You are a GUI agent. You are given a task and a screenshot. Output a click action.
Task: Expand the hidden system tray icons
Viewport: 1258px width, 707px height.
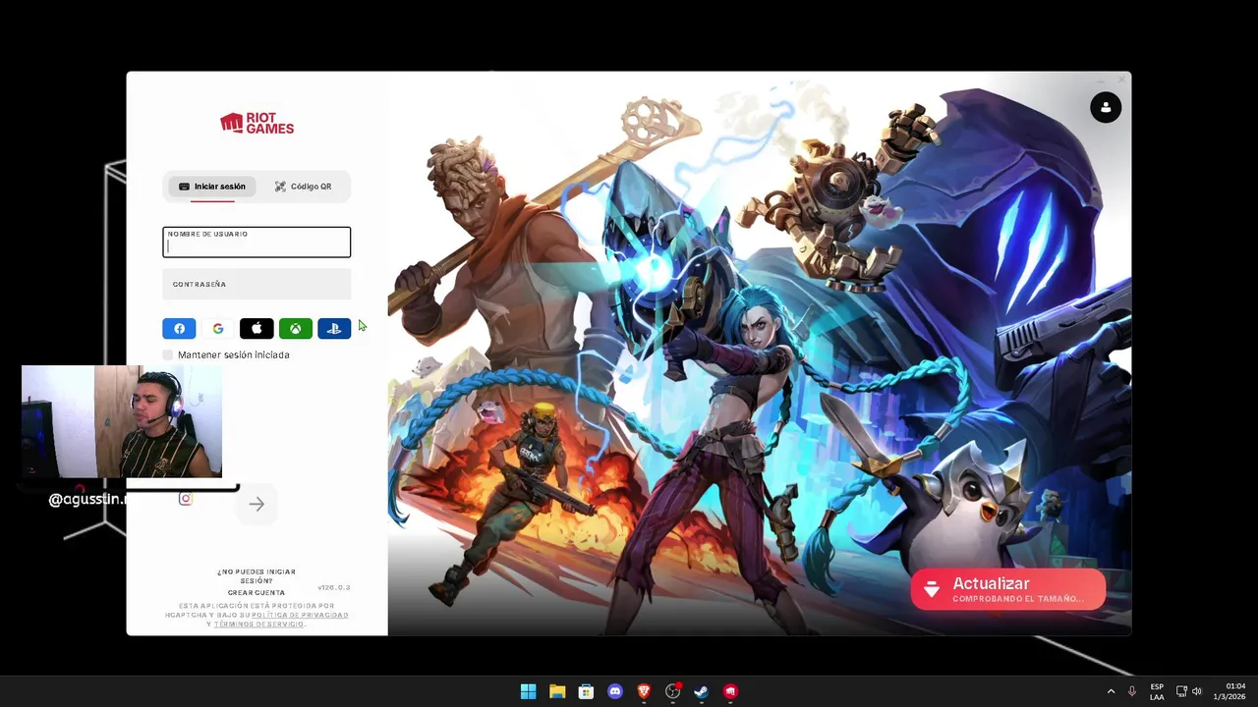click(1112, 691)
